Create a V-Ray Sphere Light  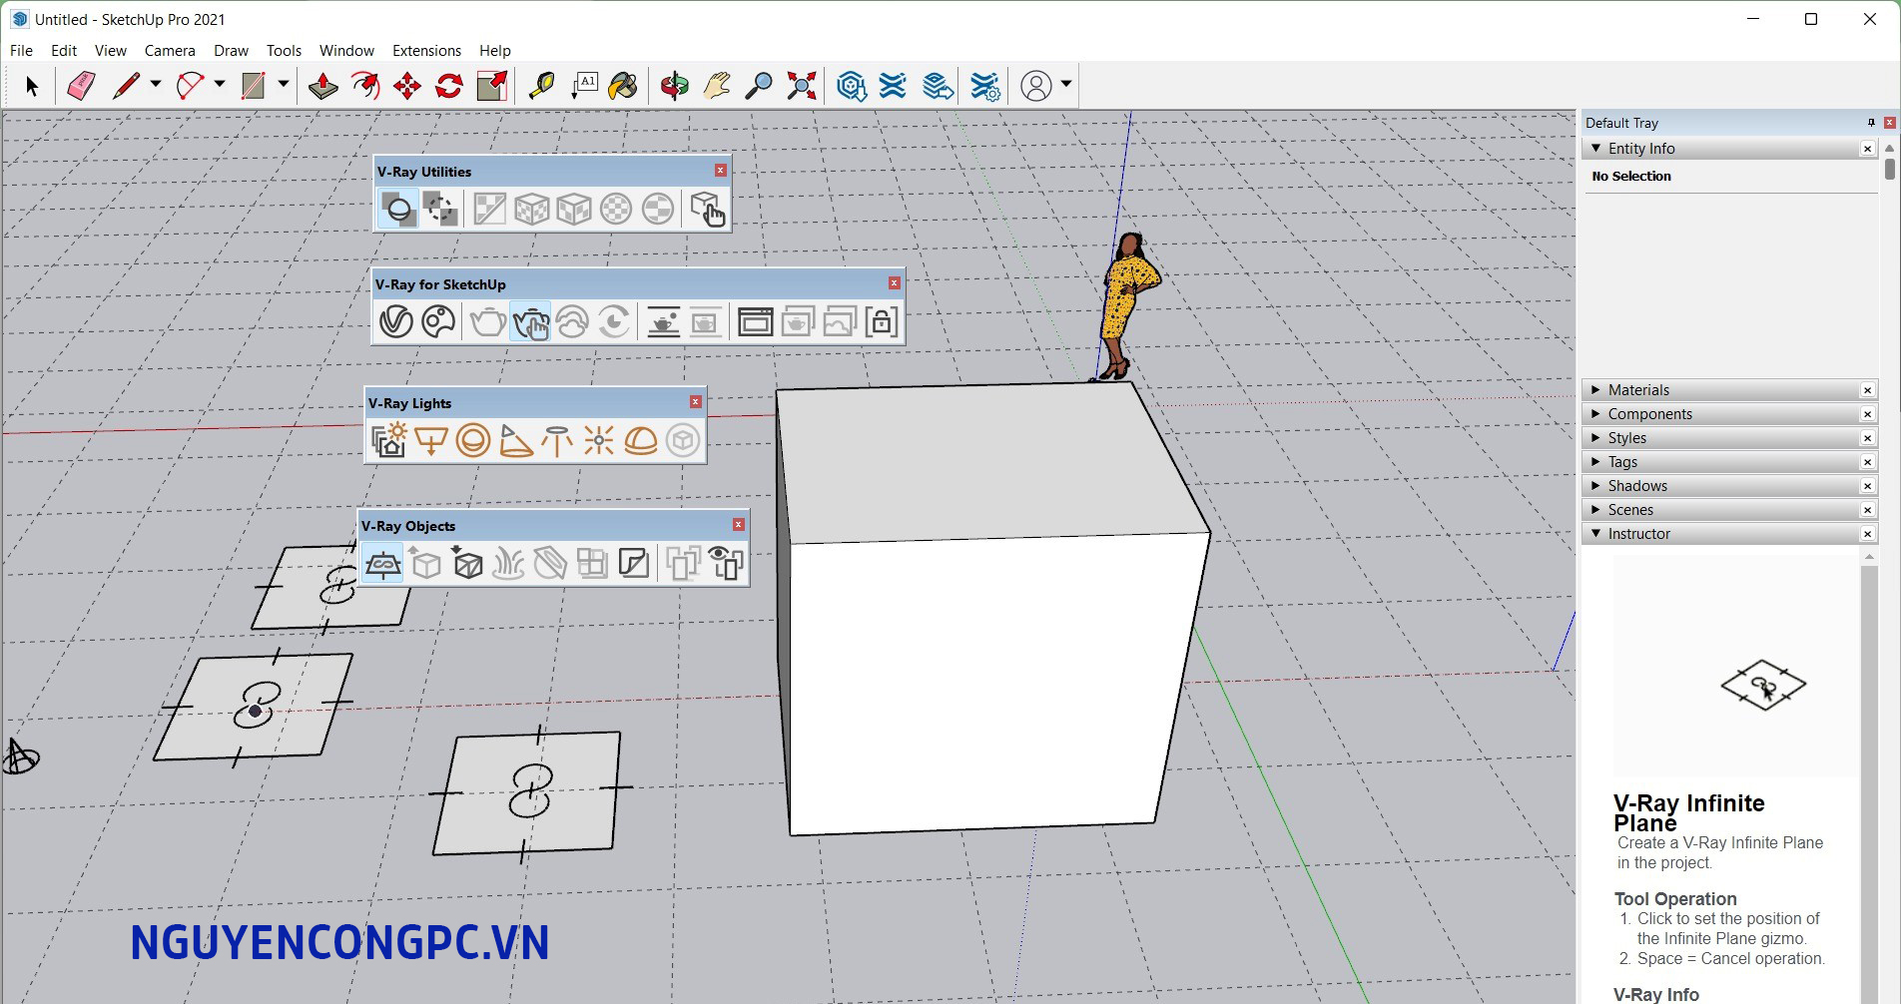[472, 440]
